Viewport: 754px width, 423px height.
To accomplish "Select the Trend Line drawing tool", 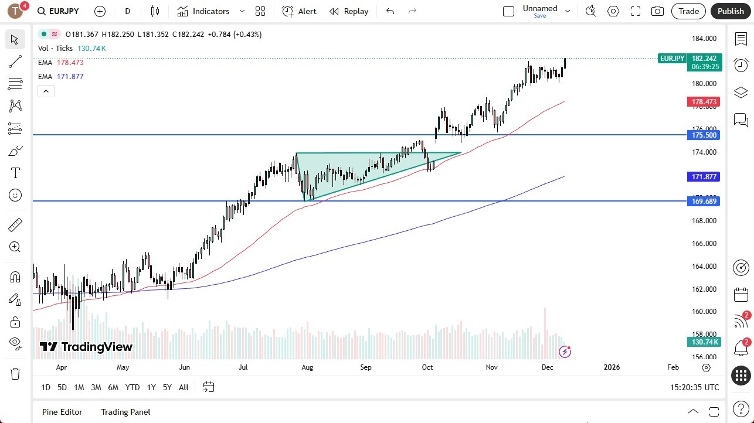I will point(15,62).
